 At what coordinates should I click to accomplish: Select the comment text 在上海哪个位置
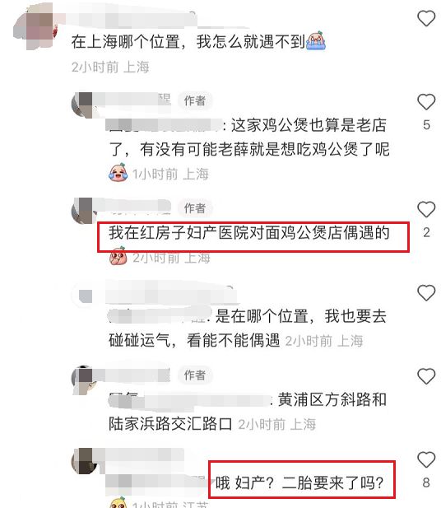coord(125,42)
